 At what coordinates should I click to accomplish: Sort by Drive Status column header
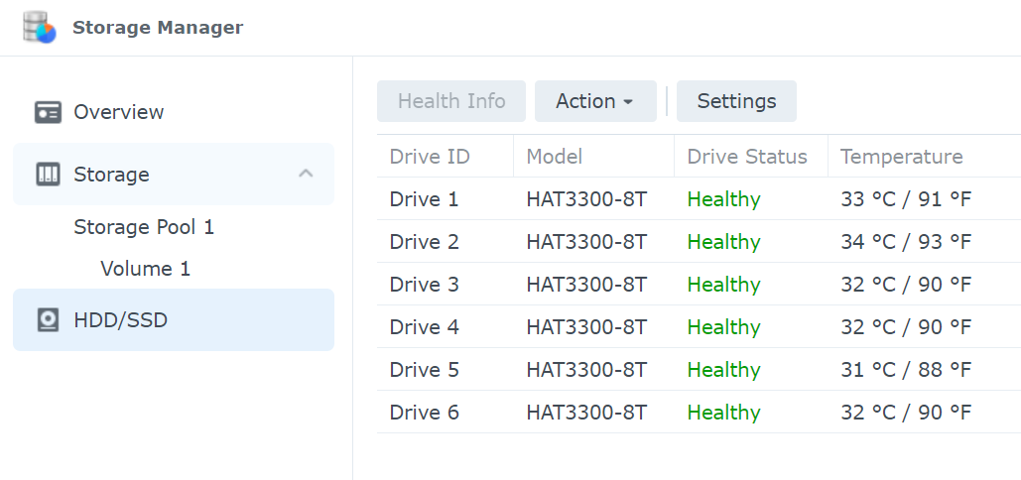click(751, 156)
